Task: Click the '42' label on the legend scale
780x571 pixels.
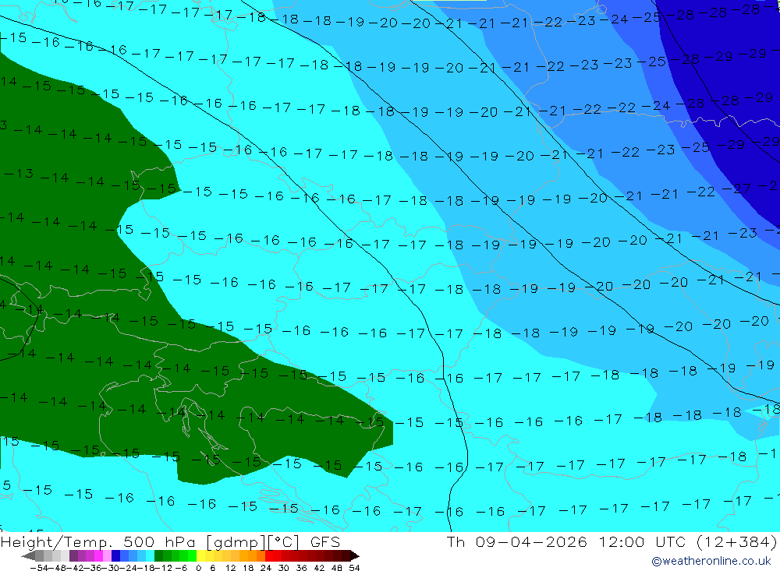Action: 319,568
